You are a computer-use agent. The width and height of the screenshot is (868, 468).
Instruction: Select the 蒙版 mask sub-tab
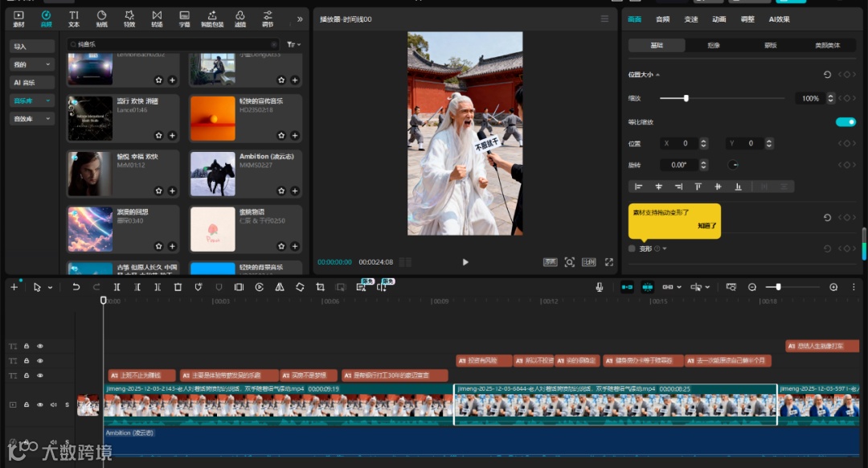(x=770, y=46)
